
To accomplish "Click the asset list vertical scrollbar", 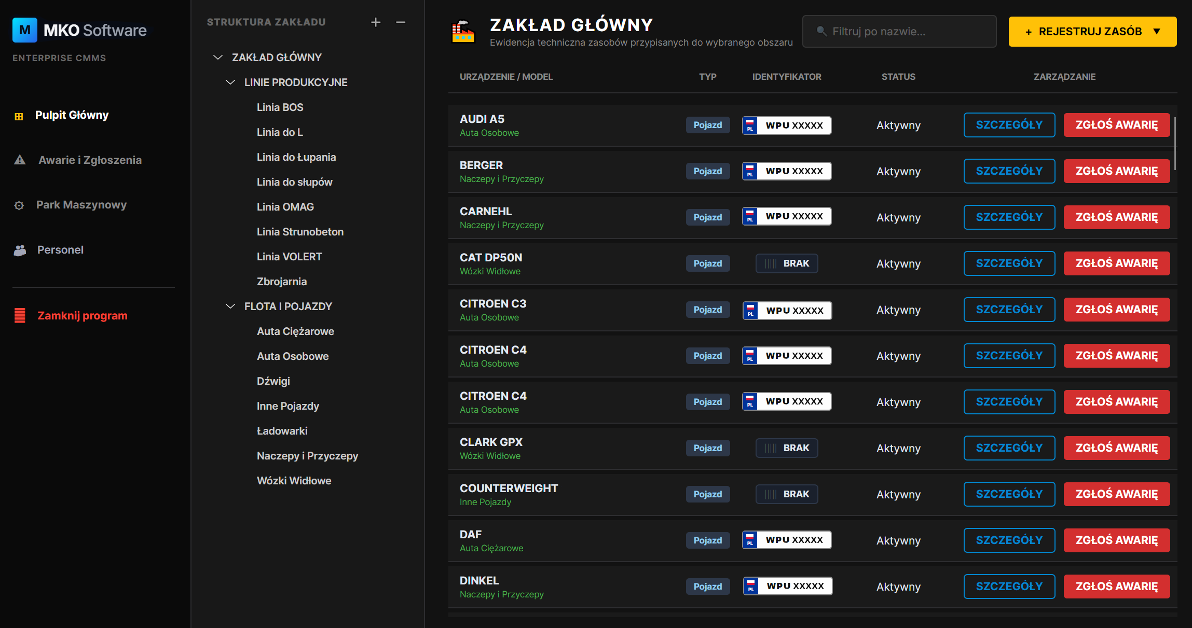I will (x=1175, y=143).
